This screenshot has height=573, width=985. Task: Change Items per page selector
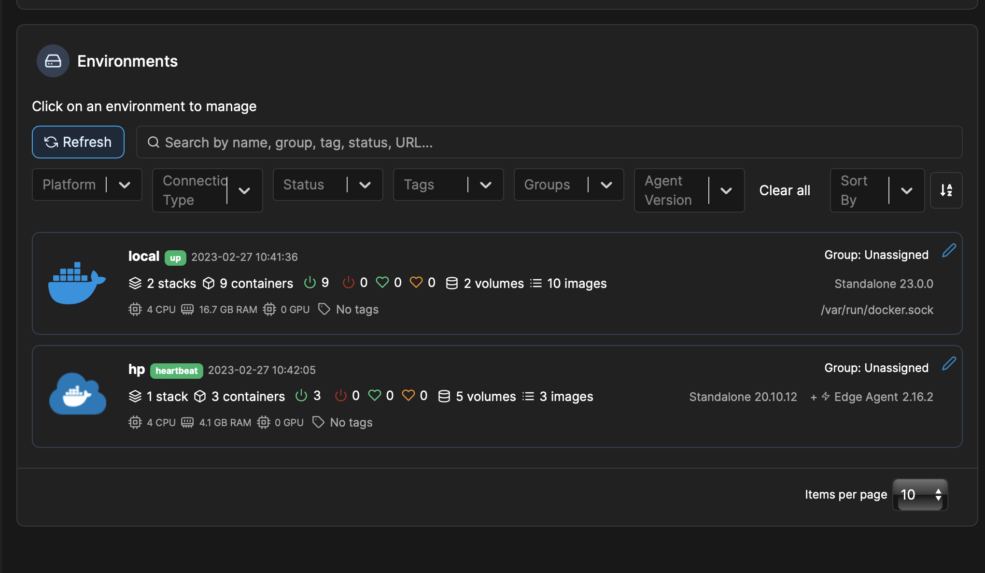click(x=920, y=495)
